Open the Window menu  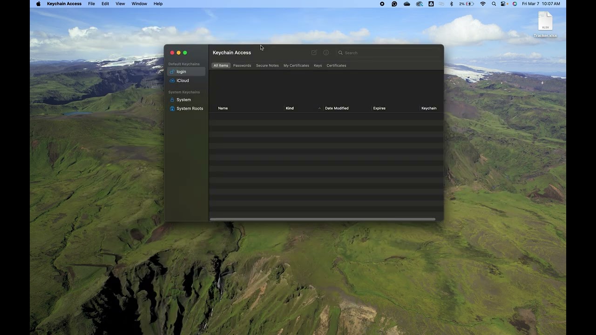point(139,4)
